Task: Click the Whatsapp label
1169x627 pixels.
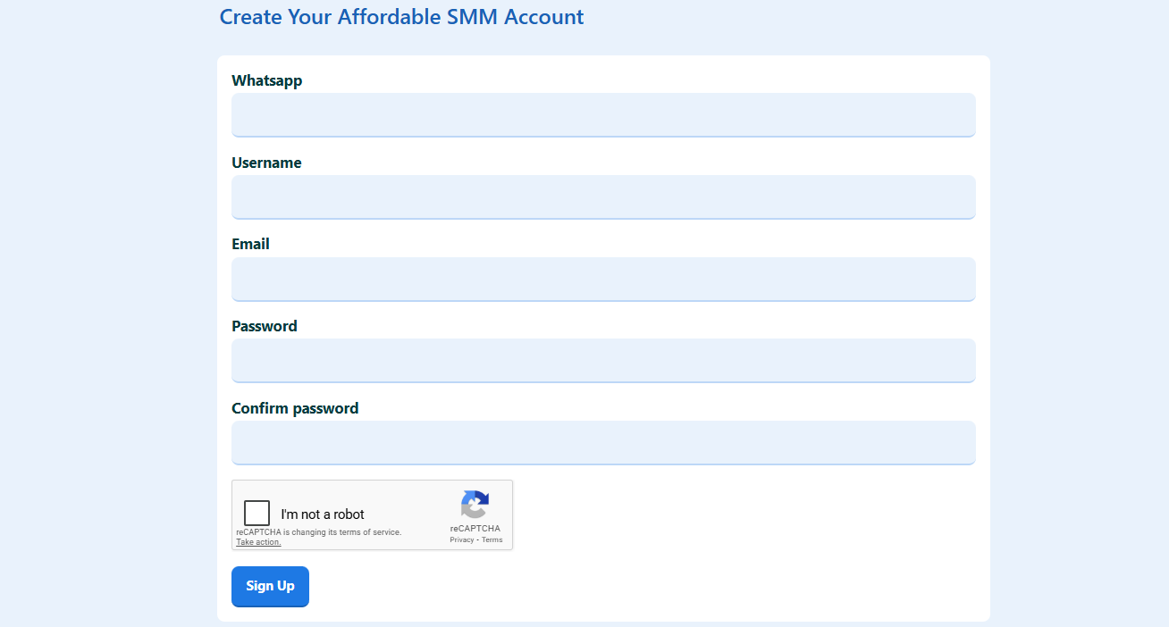Action: pyautogui.click(x=267, y=80)
